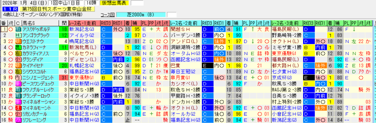Click the 新潟牝馬(L) race cell
Viewport: 376px width, 123px height.
pyautogui.click(x=84, y=47)
